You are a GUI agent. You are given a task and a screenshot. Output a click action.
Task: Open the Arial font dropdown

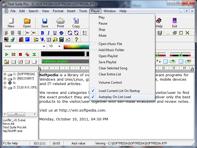point(44,46)
